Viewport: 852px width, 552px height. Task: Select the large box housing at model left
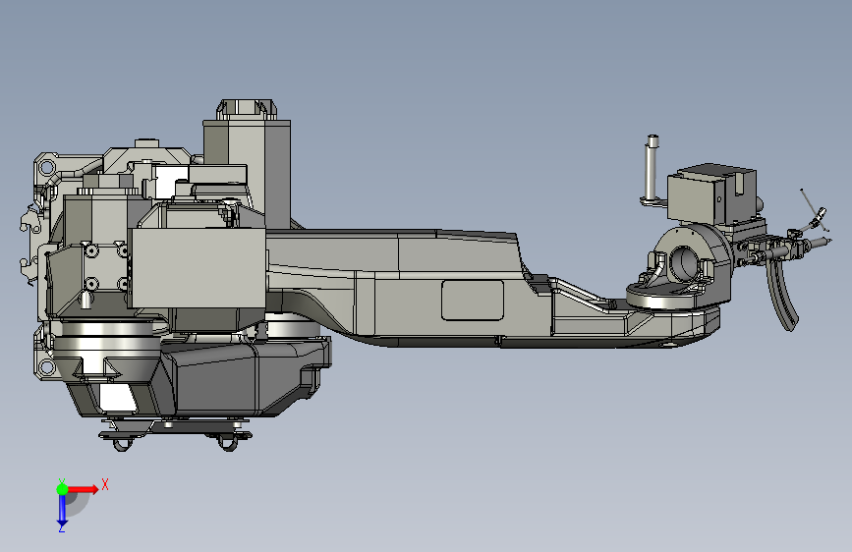198,268
